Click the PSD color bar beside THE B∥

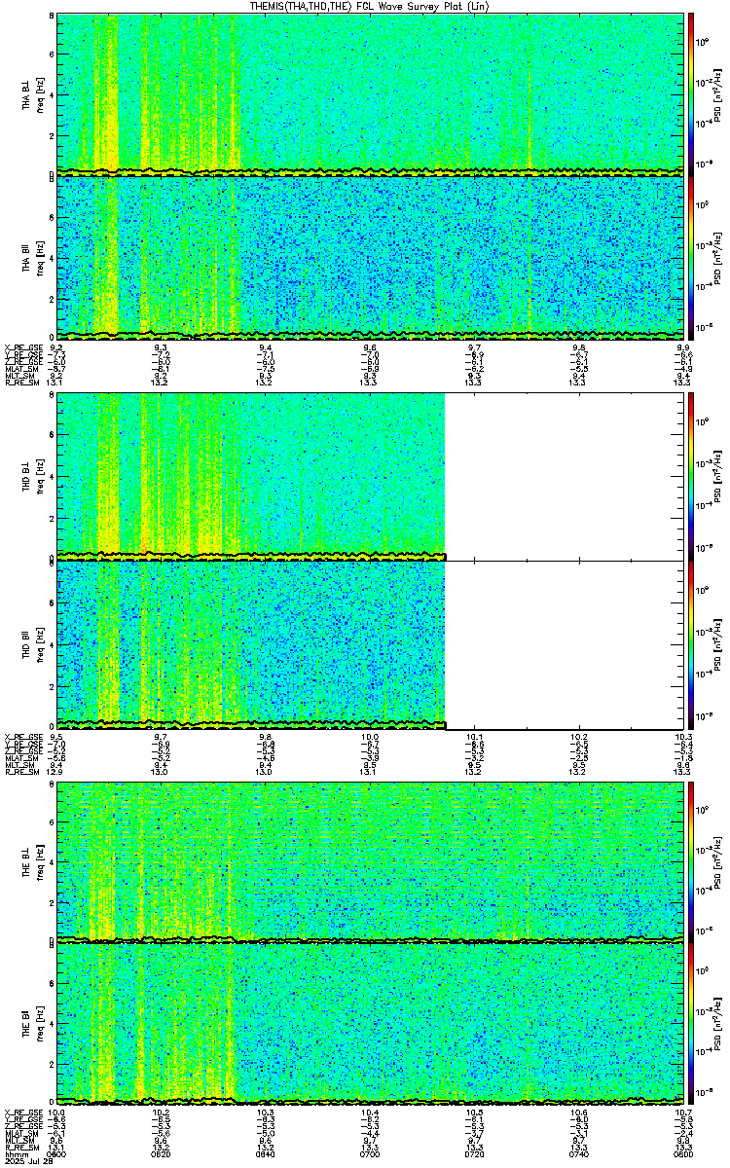691,1024
